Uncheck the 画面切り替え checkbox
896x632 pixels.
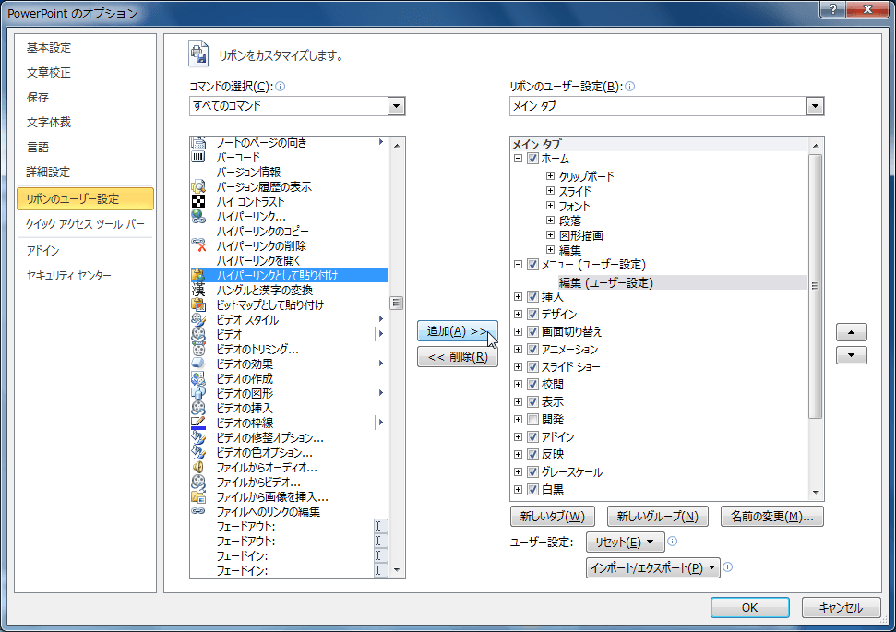click(532, 332)
